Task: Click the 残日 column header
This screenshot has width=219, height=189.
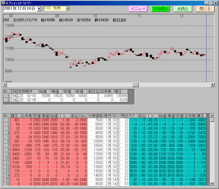Action: [125, 116]
